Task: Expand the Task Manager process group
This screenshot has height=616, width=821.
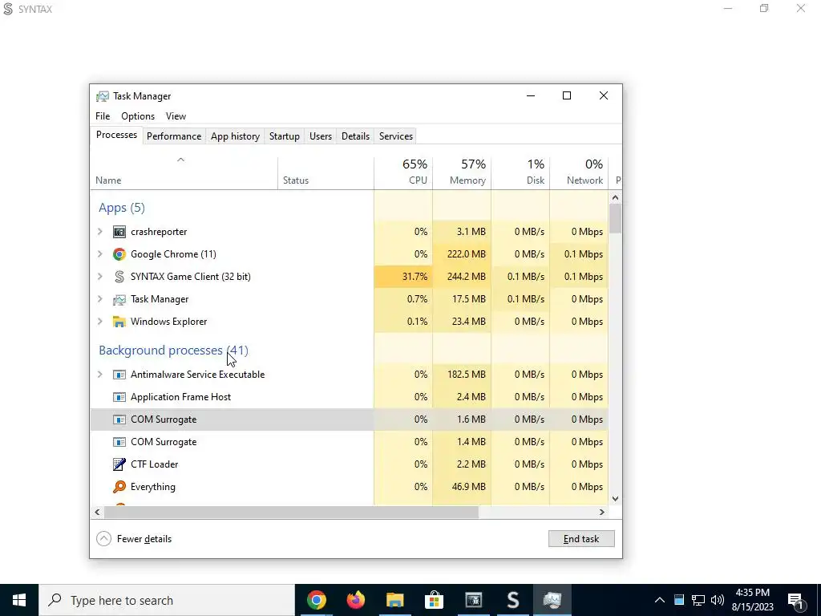Action: (x=100, y=299)
